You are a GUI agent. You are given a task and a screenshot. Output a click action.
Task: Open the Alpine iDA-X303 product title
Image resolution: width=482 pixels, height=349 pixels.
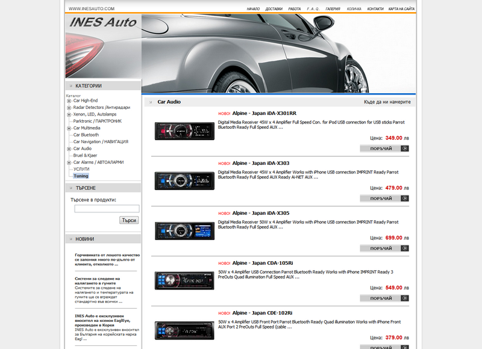point(261,163)
